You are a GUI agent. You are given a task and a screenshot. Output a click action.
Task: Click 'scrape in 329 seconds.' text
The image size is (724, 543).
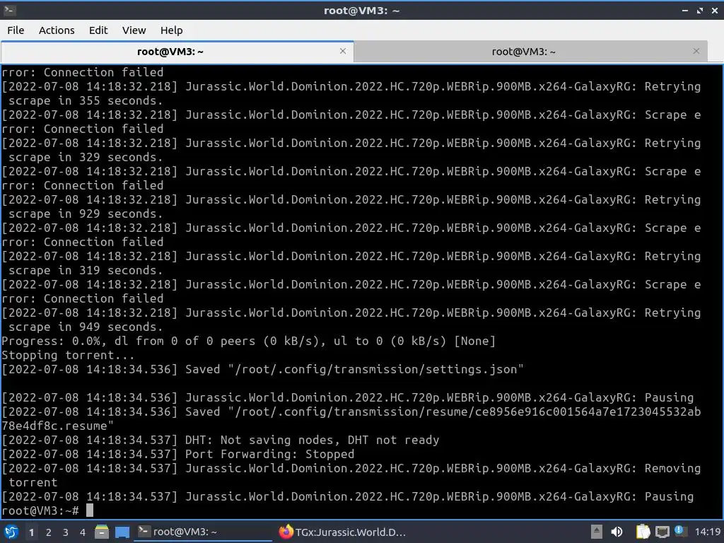click(x=86, y=158)
